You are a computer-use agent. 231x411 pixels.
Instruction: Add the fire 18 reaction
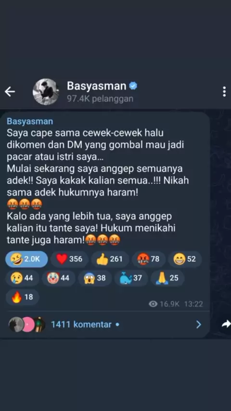(x=22, y=297)
